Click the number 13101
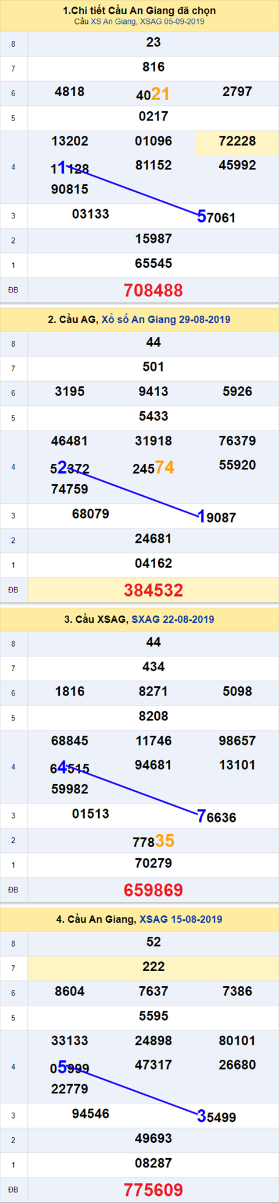Image resolution: width=279 pixels, height=1203 pixels. pyautogui.click(x=237, y=765)
